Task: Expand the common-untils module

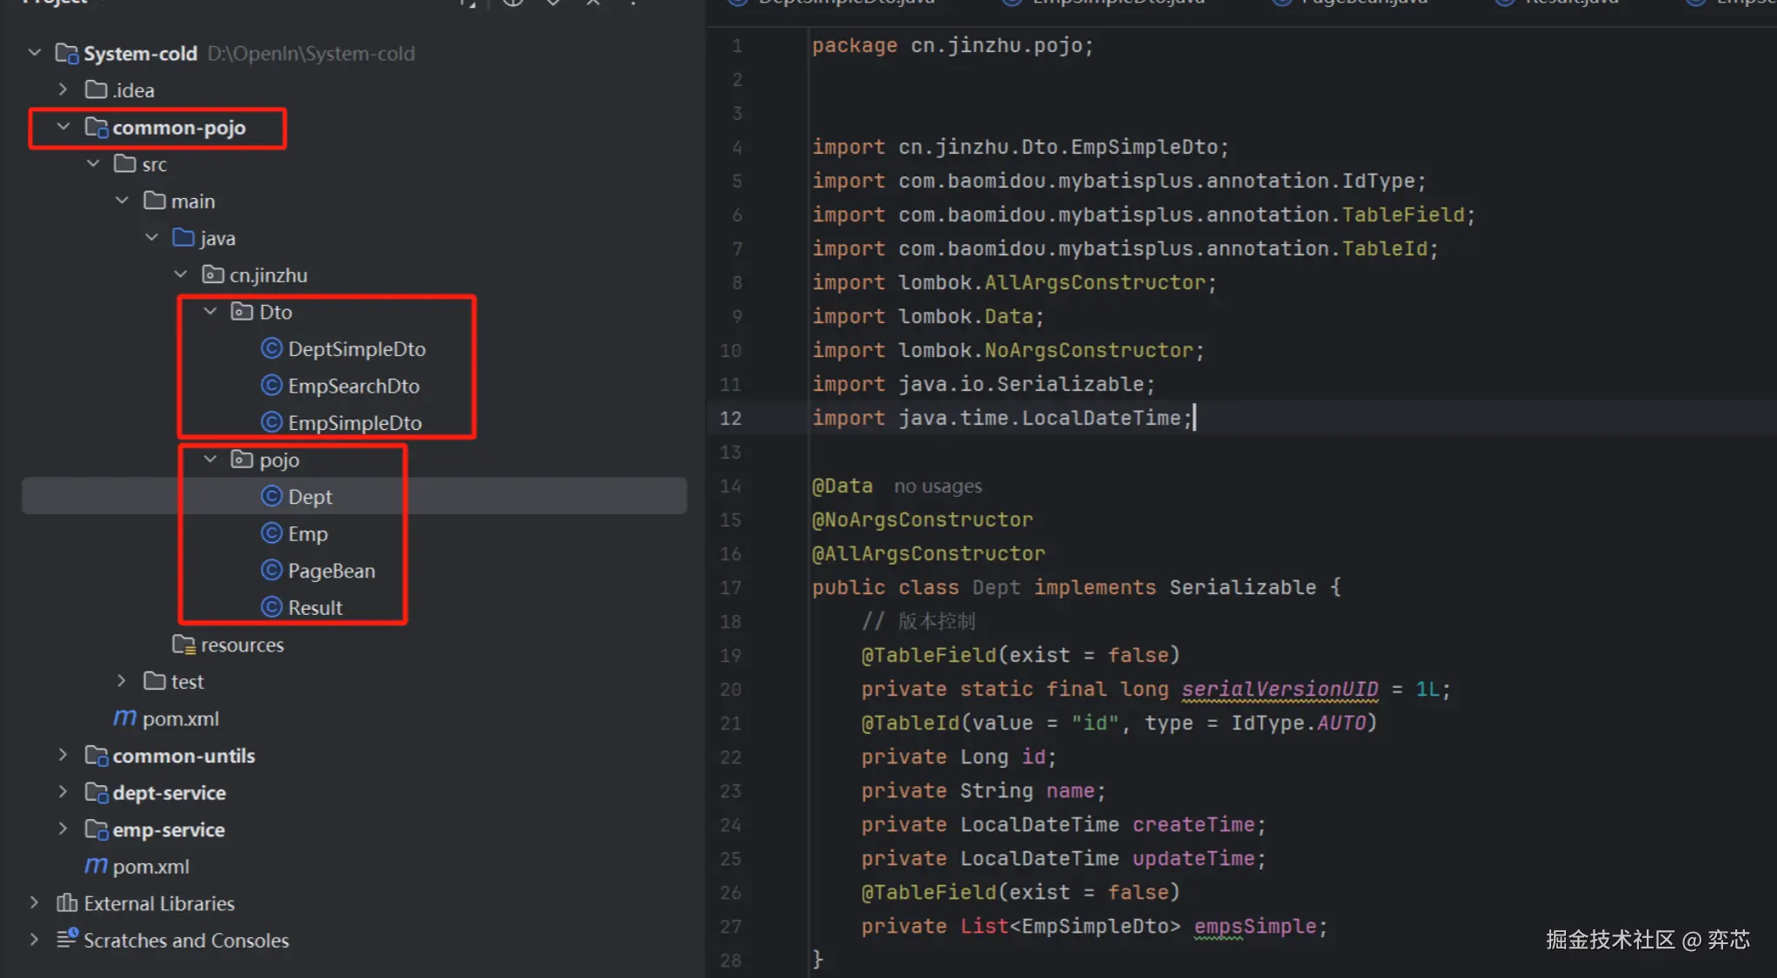Action: pos(63,756)
